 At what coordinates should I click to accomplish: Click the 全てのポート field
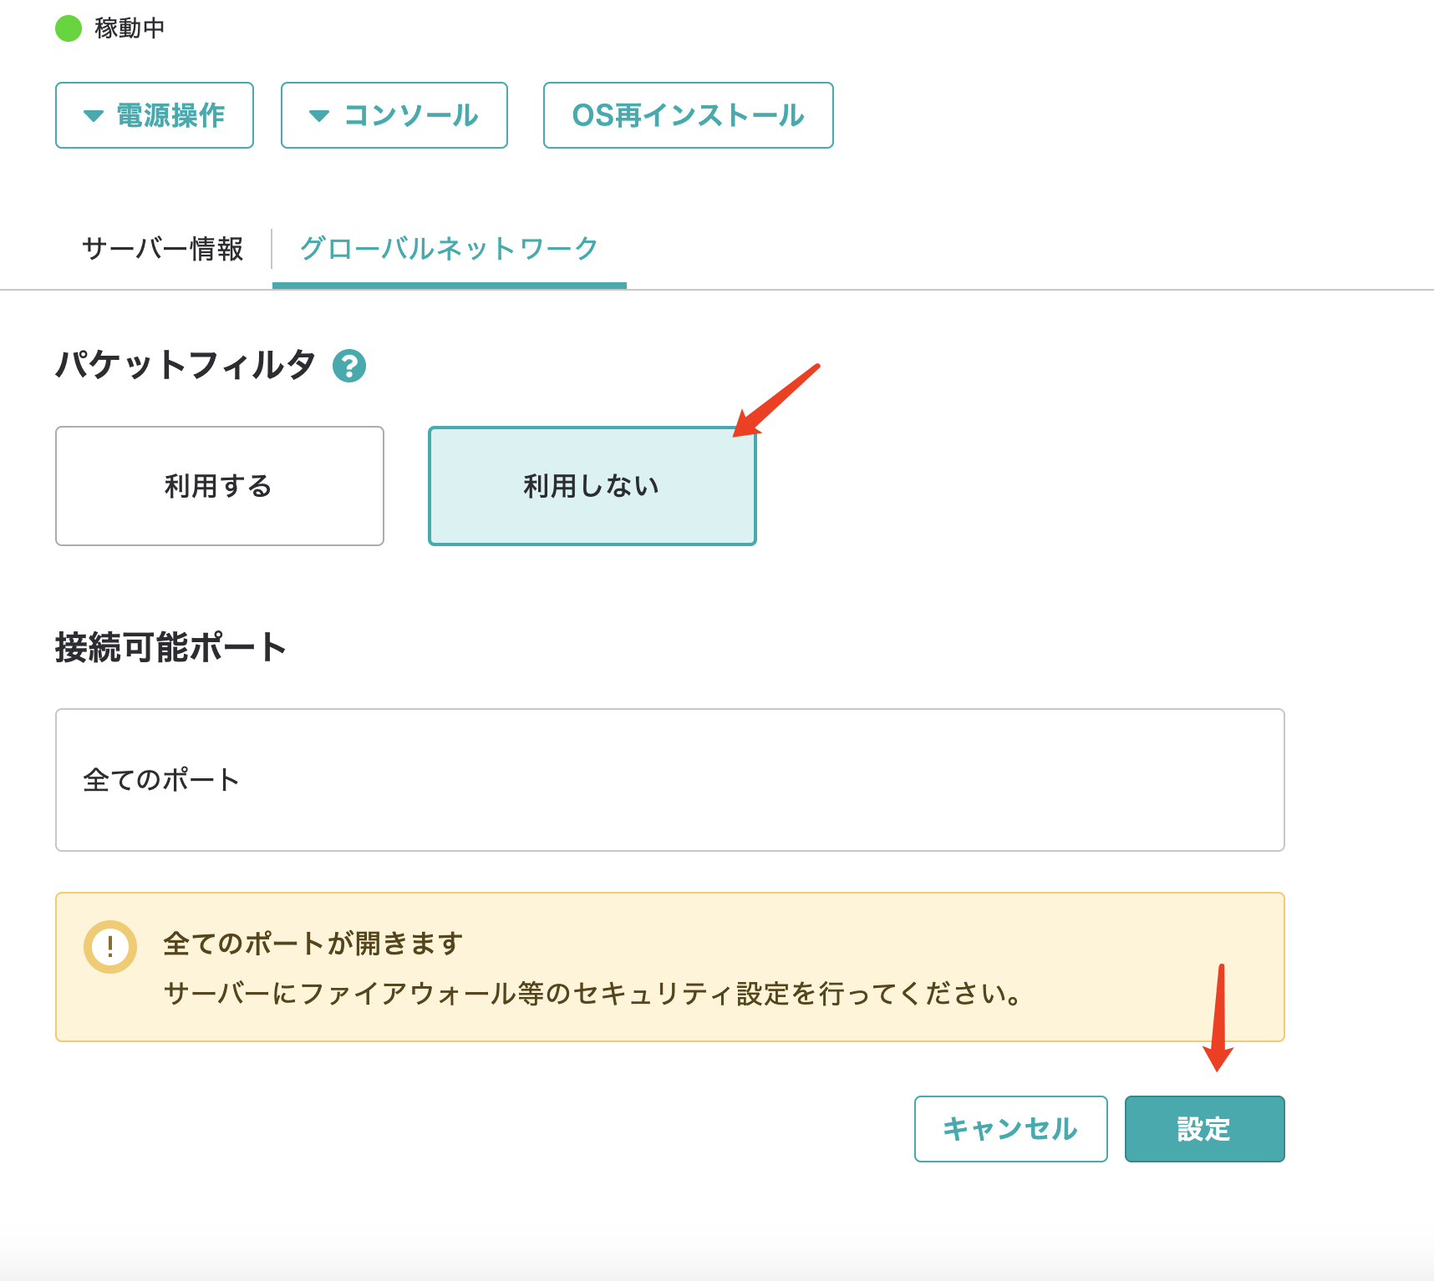tap(670, 780)
